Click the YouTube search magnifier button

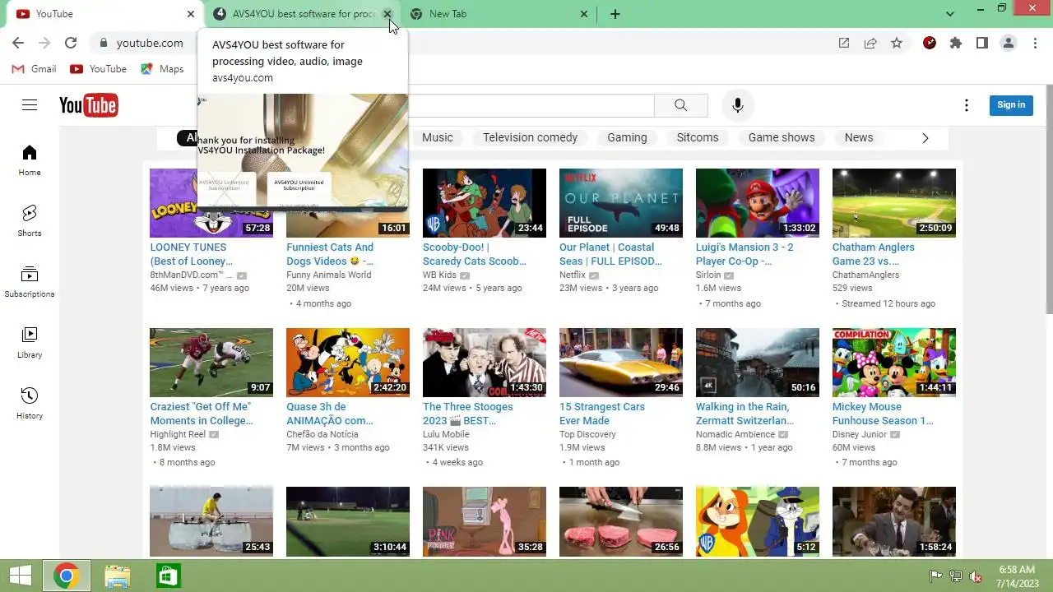[x=680, y=105]
